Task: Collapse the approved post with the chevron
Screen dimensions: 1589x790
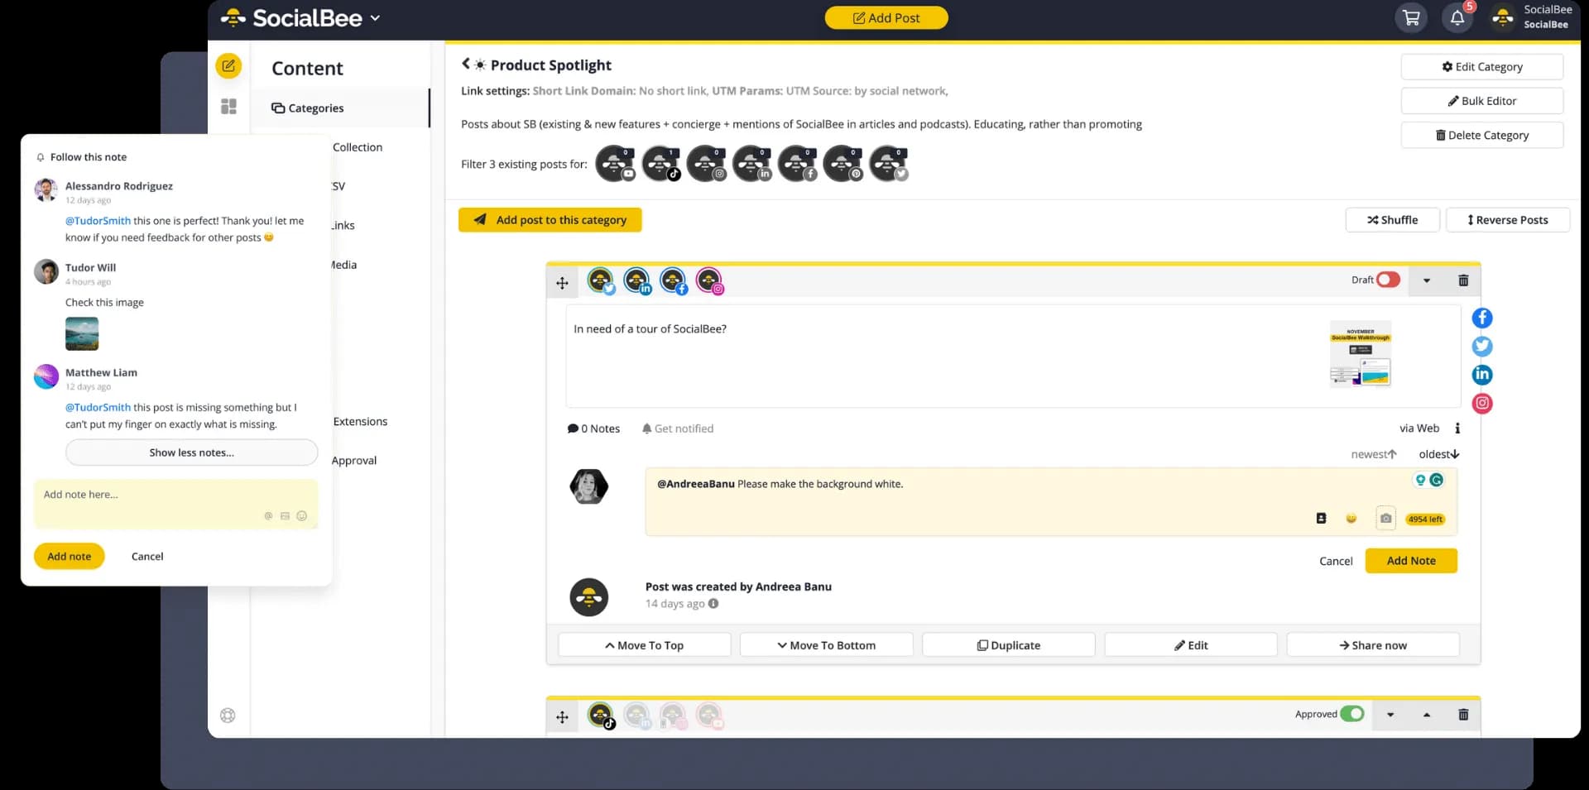Action: pyautogui.click(x=1426, y=715)
